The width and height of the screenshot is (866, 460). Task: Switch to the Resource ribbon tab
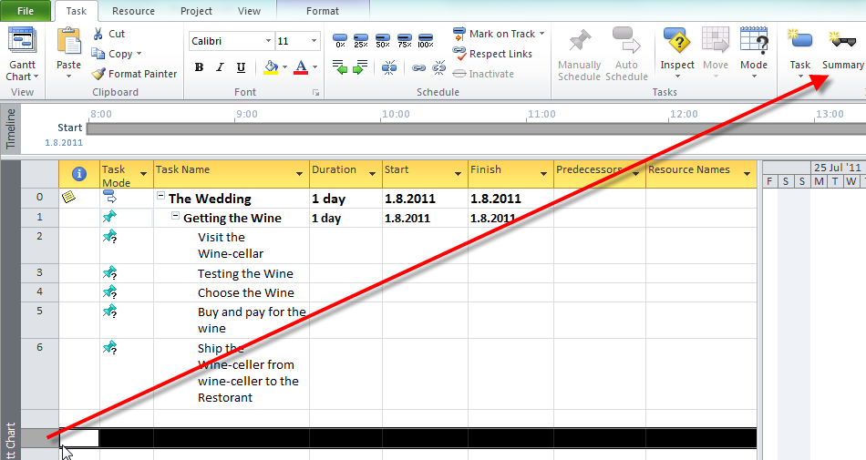[x=132, y=11]
